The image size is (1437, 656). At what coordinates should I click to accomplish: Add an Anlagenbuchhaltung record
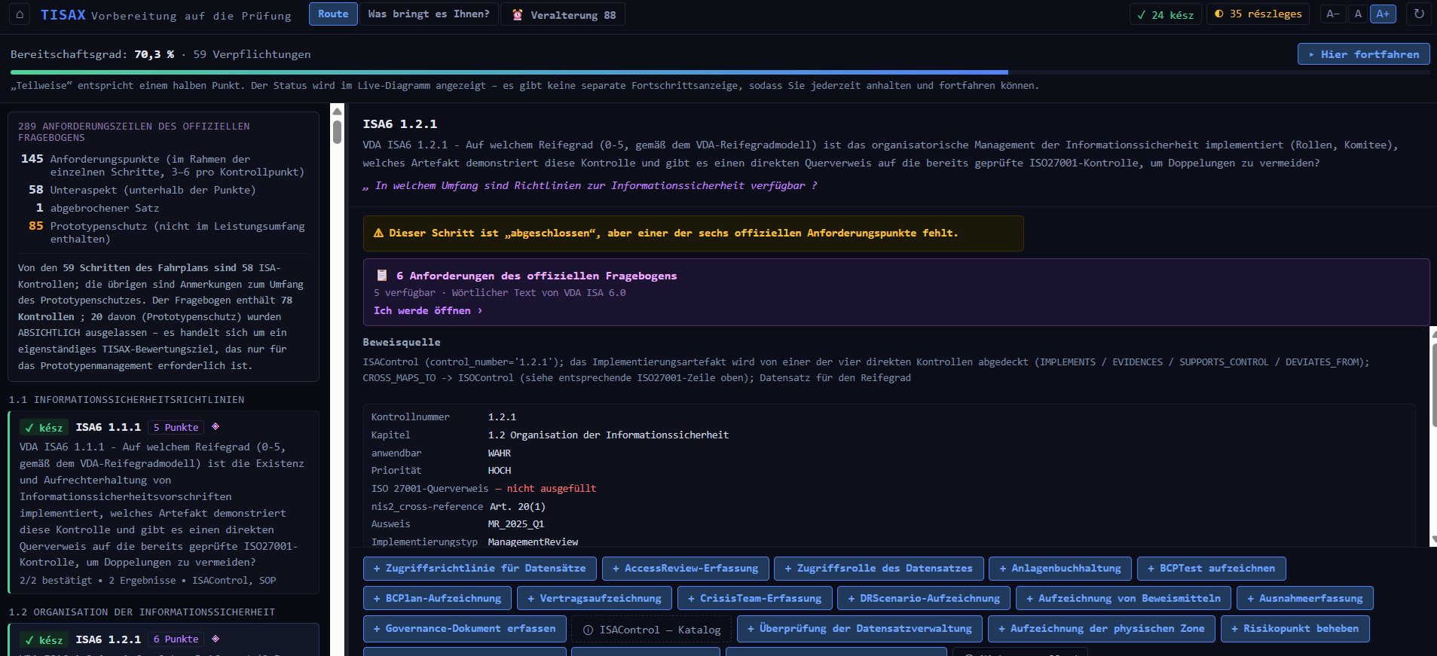coord(1060,569)
